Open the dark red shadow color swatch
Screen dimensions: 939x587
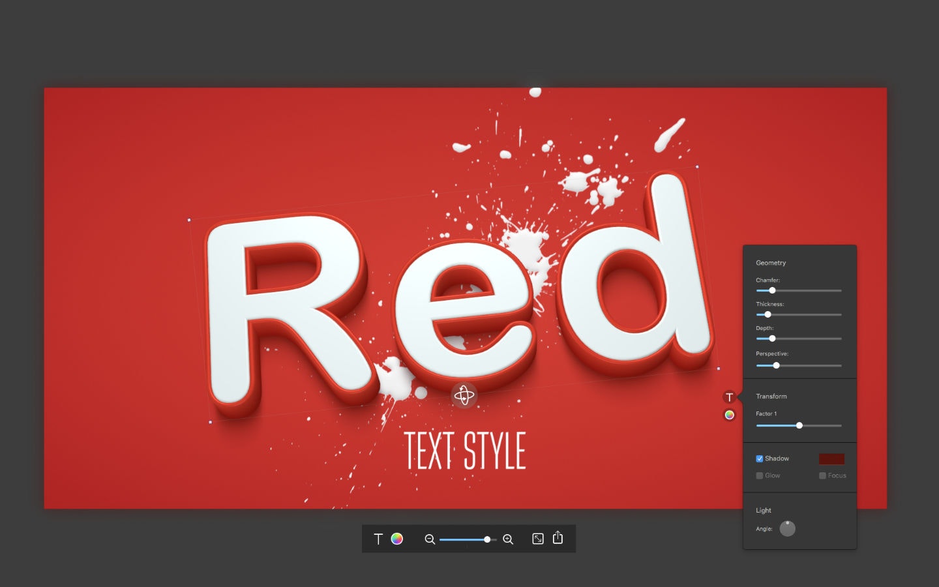[831, 459]
